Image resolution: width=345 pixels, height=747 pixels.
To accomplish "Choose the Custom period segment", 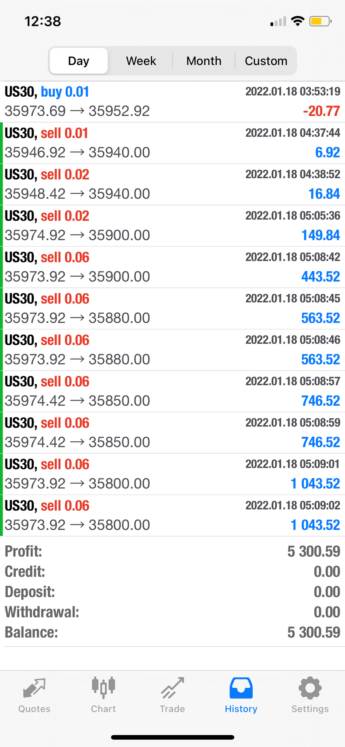I will (x=266, y=61).
